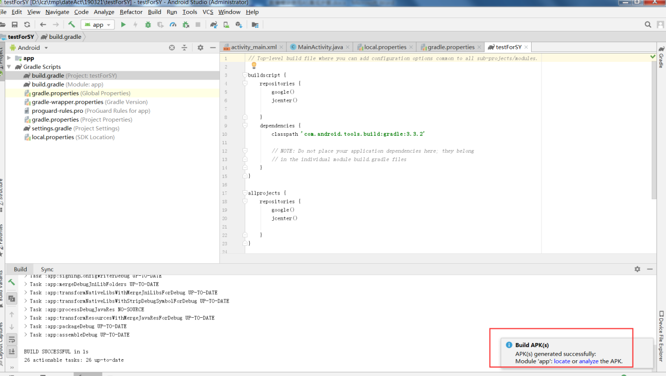This screenshot has height=376, width=666.
Task: Hide the Project panel with minus icon
Action: (x=213, y=48)
